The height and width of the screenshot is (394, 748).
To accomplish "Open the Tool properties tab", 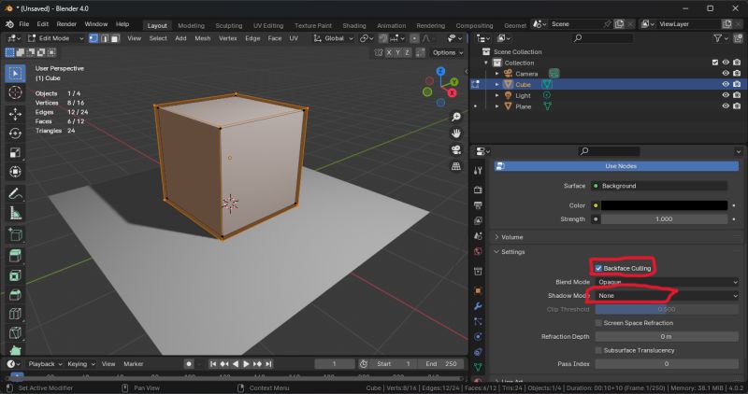I will 478,171.
